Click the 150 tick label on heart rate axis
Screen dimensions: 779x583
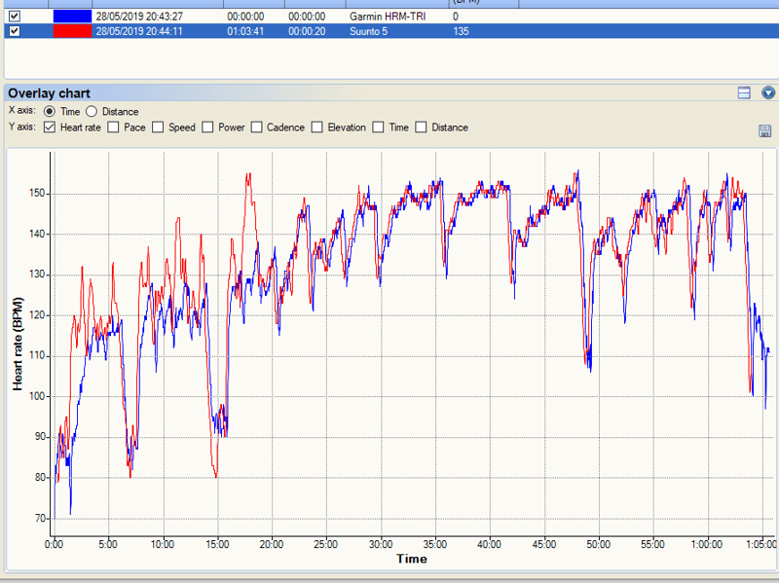pos(37,194)
